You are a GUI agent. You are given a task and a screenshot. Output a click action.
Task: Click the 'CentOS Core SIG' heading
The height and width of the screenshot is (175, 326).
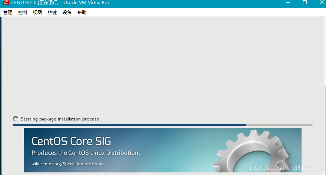point(71,141)
